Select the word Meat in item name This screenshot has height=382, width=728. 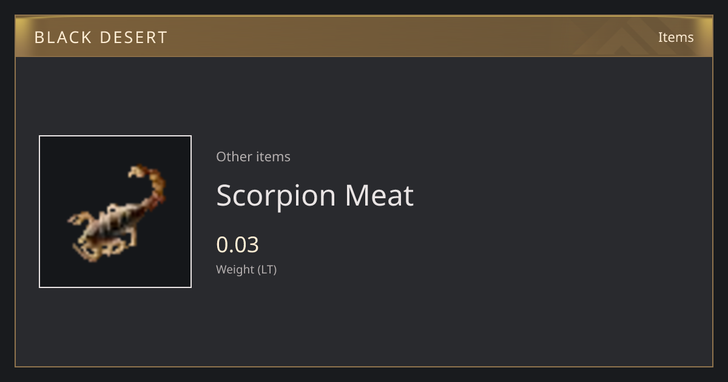379,195
